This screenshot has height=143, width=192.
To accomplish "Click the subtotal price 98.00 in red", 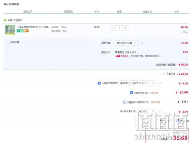I will point(184,27).
